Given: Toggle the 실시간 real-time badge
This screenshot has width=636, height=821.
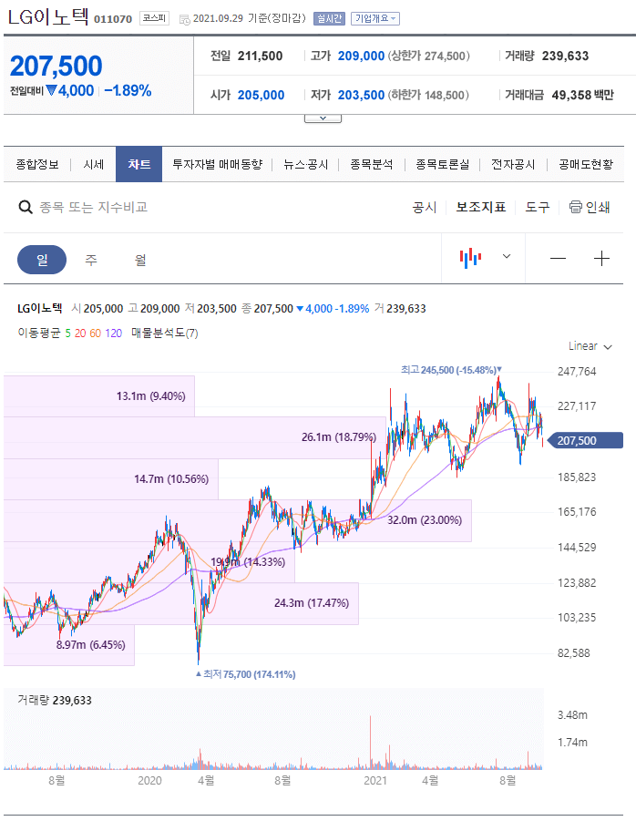Looking at the screenshot, I should point(329,19).
